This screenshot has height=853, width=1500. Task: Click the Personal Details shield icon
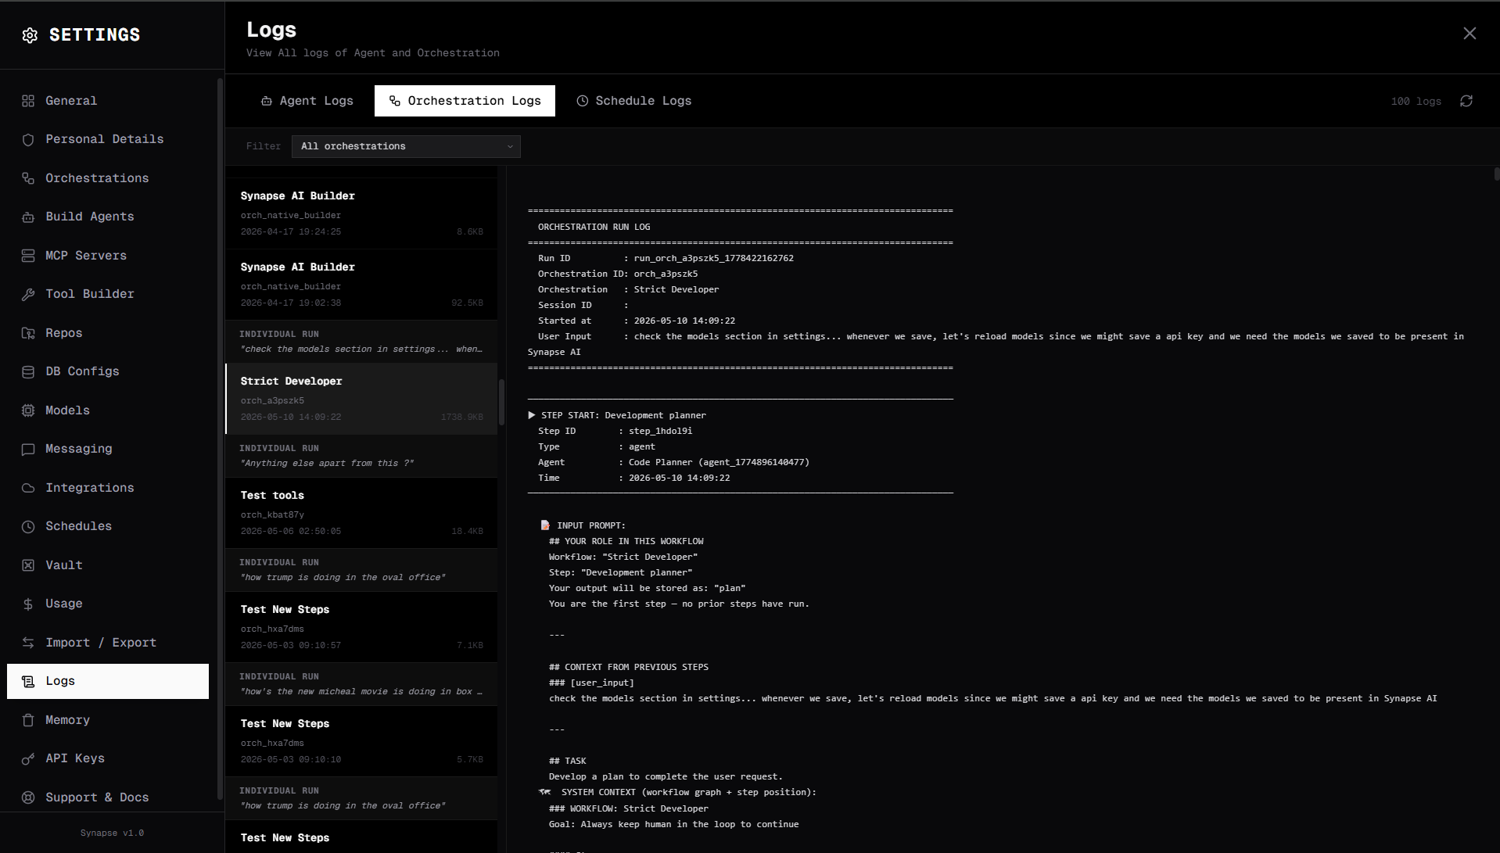point(28,139)
